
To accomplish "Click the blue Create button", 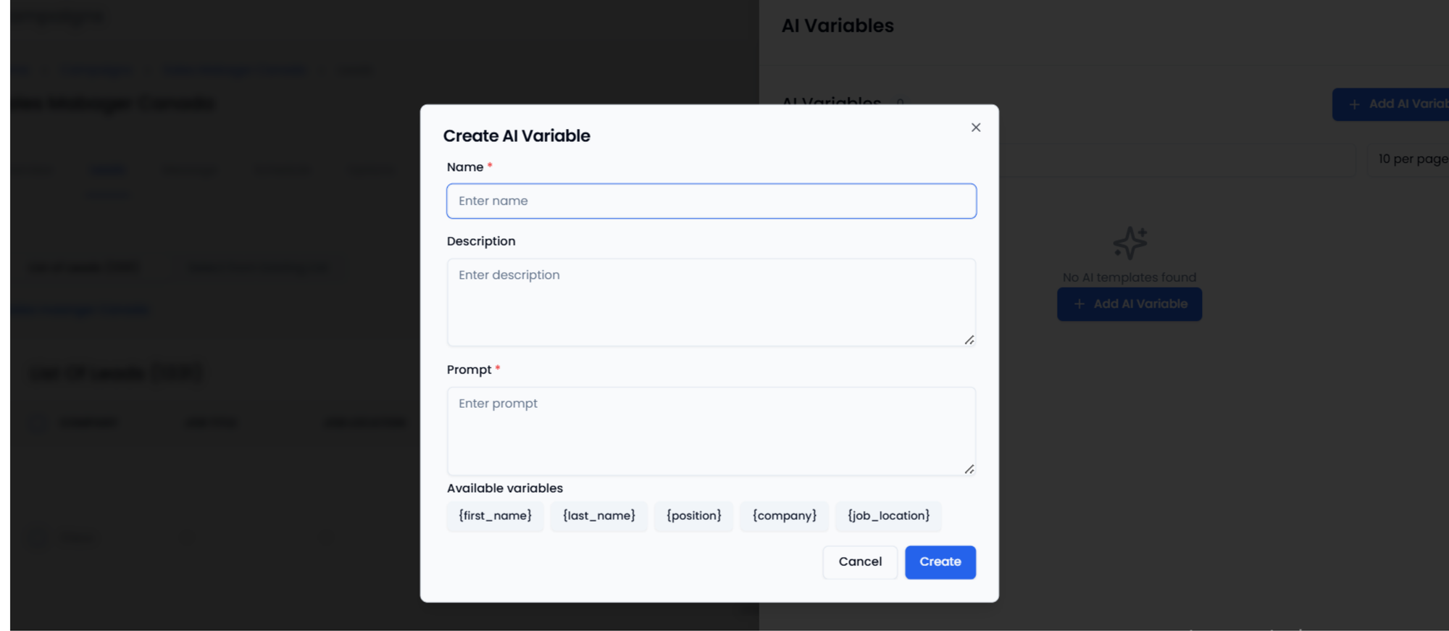I will coord(940,562).
